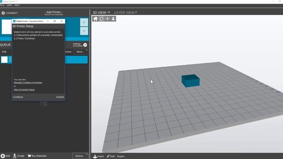
Task: Click the QUEUE heading label
Action: [5, 45]
